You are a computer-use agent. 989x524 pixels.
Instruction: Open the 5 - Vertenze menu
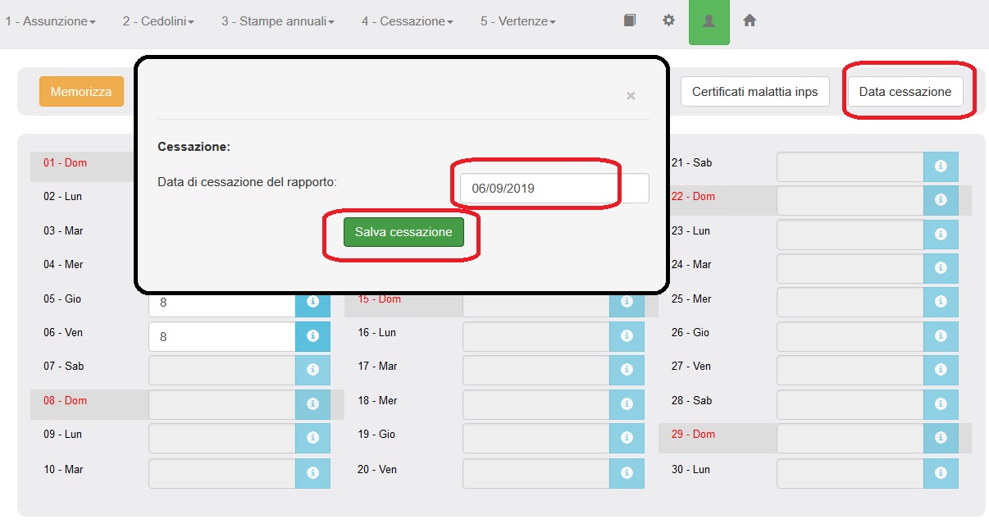pos(517,21)
